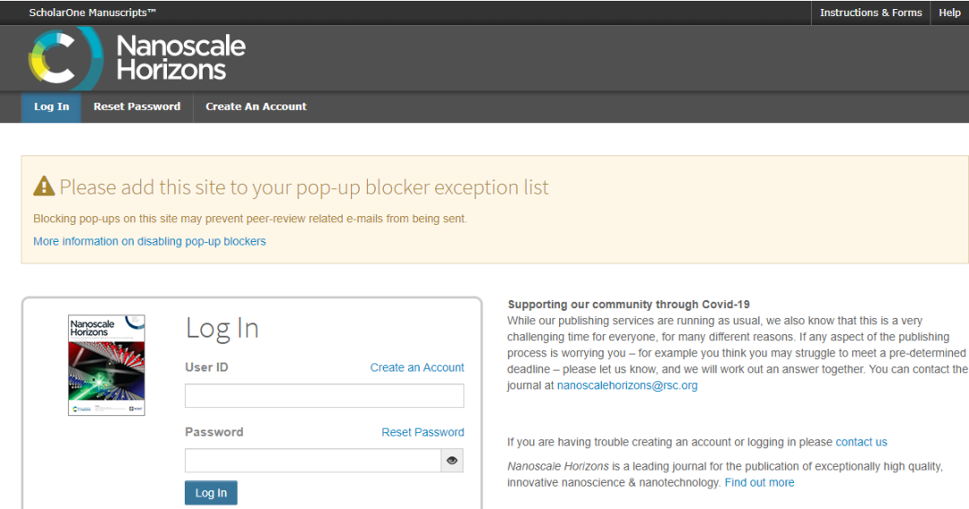Image resolution: width=969 pixels, height=509 pixels.
Task: Switch to the Log In tab
Action: (x=51, y=107)
